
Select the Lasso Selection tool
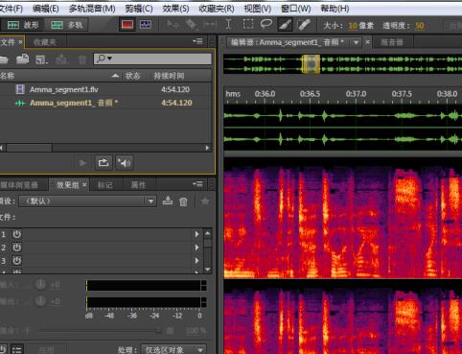click(x=266, y=24)
